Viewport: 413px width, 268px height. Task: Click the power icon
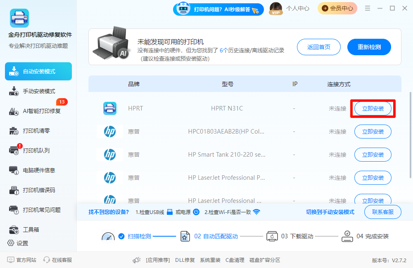tap(196, 212)
